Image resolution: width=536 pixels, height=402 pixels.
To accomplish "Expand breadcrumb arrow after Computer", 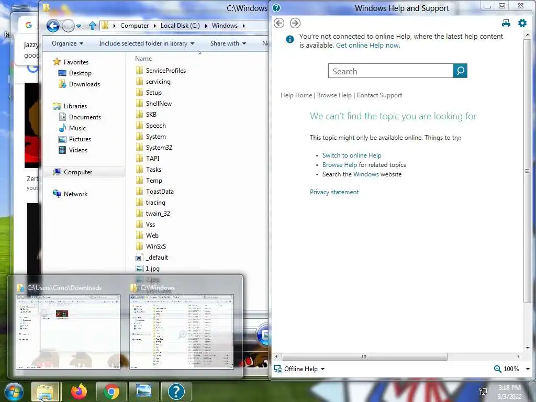I will pyautogui.click(x=154, y=26).
